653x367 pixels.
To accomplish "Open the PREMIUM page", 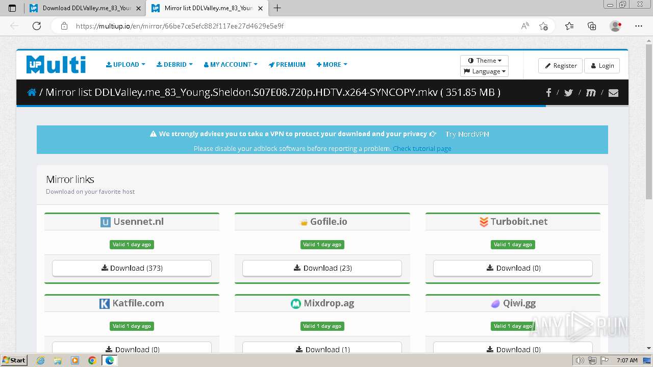I will point(287,65).
